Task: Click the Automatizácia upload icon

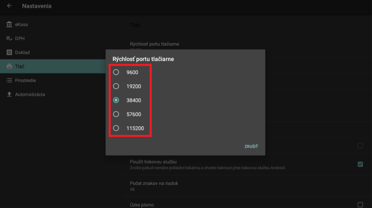Action: tap(9, 94)
